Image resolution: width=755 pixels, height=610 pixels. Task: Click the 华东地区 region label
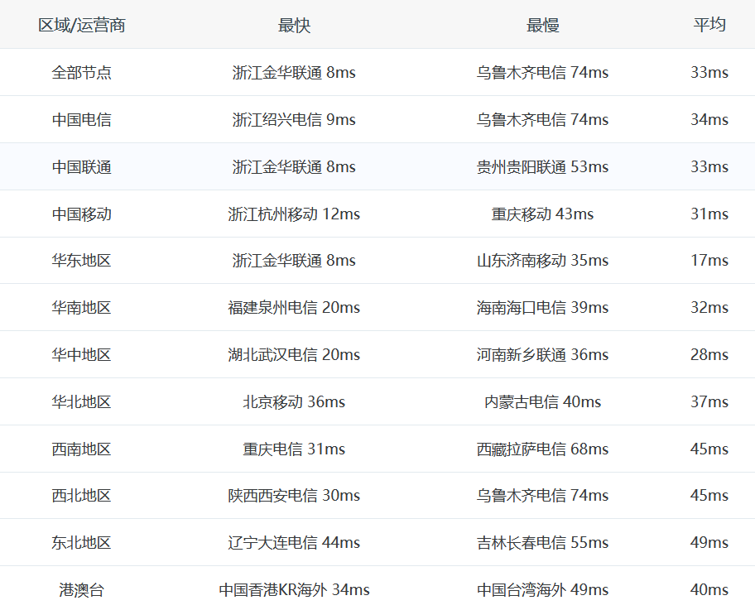coord(82,261)
